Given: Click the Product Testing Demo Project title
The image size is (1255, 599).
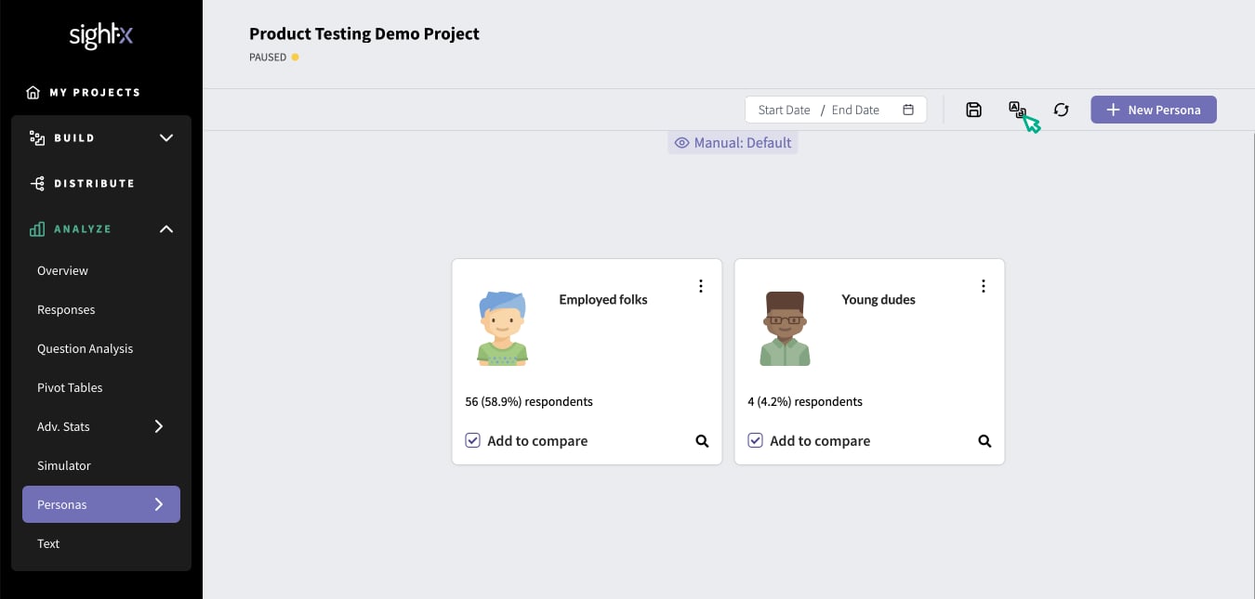Looking at the screenshot, I should tap(364, 33).
